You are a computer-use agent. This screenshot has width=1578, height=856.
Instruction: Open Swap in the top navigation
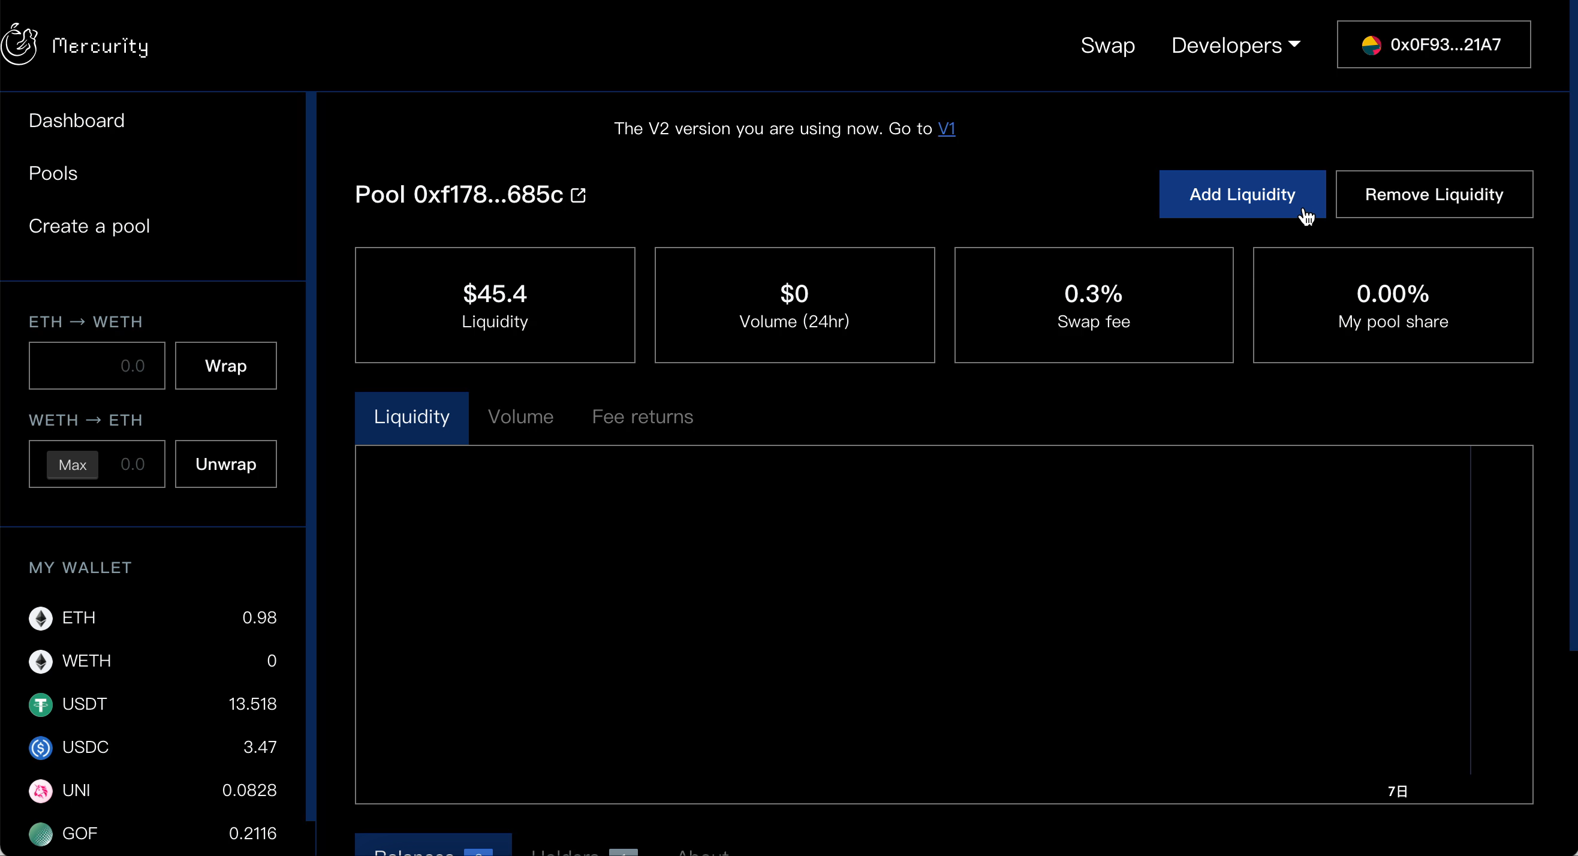tap(1107, 46)
